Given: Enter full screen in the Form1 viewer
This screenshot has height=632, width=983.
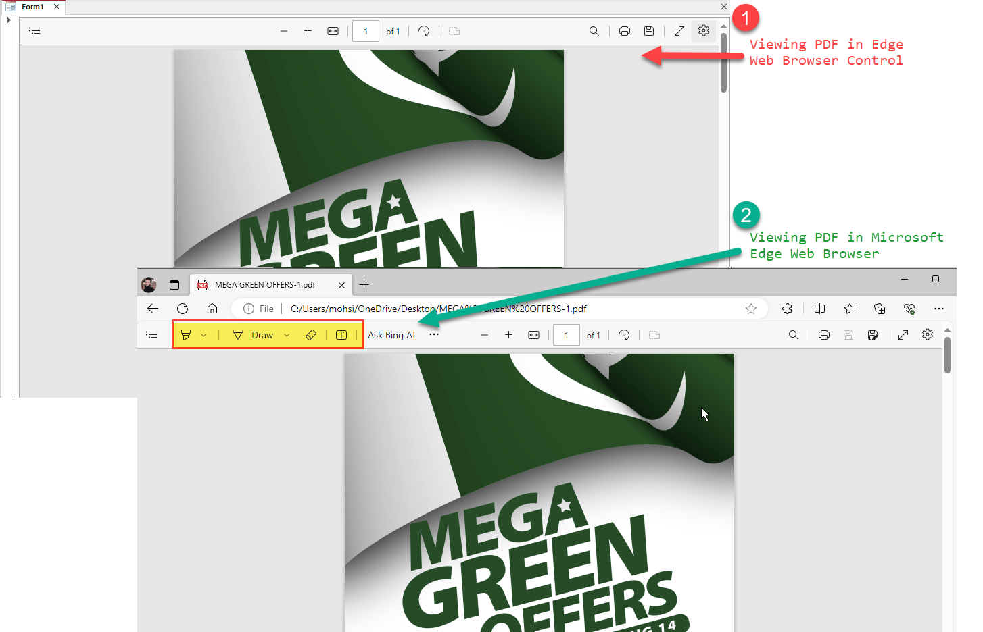Looking at the screenshot, I should (x=679, y=31).
